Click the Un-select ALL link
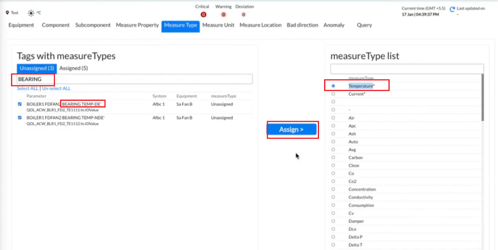The height and width of the screenshot is (250, 498). [x=56, y=89]
